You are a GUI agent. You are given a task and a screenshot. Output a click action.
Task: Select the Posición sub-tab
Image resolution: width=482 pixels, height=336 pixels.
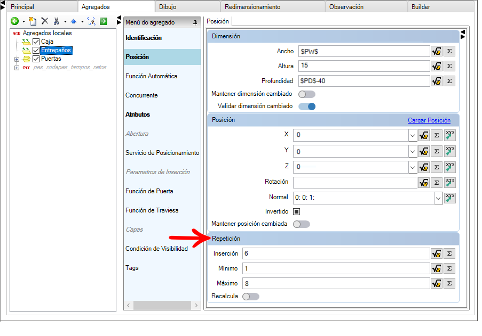(218, 21)
